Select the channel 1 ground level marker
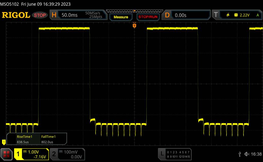Viewport: 263px width, 162px height. pyautogui.click(x=4, y=142)
